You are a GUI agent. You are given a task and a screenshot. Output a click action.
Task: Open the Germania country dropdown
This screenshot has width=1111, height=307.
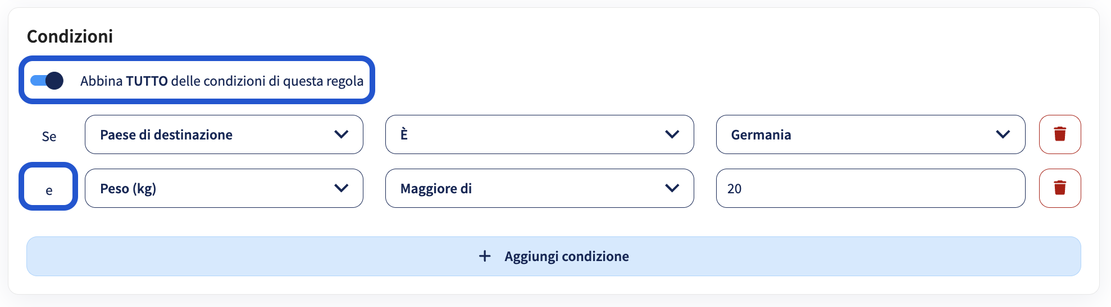(x=871, y=134)
